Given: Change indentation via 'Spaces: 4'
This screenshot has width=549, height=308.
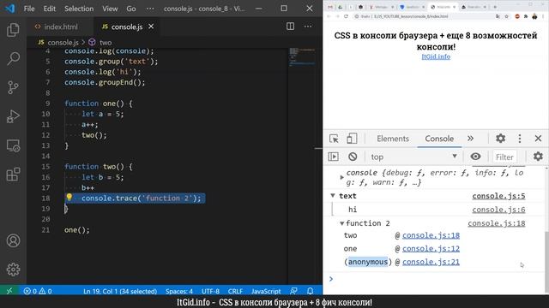Looking at the screenshot, I should [179, 291].
